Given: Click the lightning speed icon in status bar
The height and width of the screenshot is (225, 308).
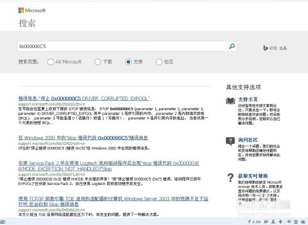Looking at the screenshot, I should 249,221.
